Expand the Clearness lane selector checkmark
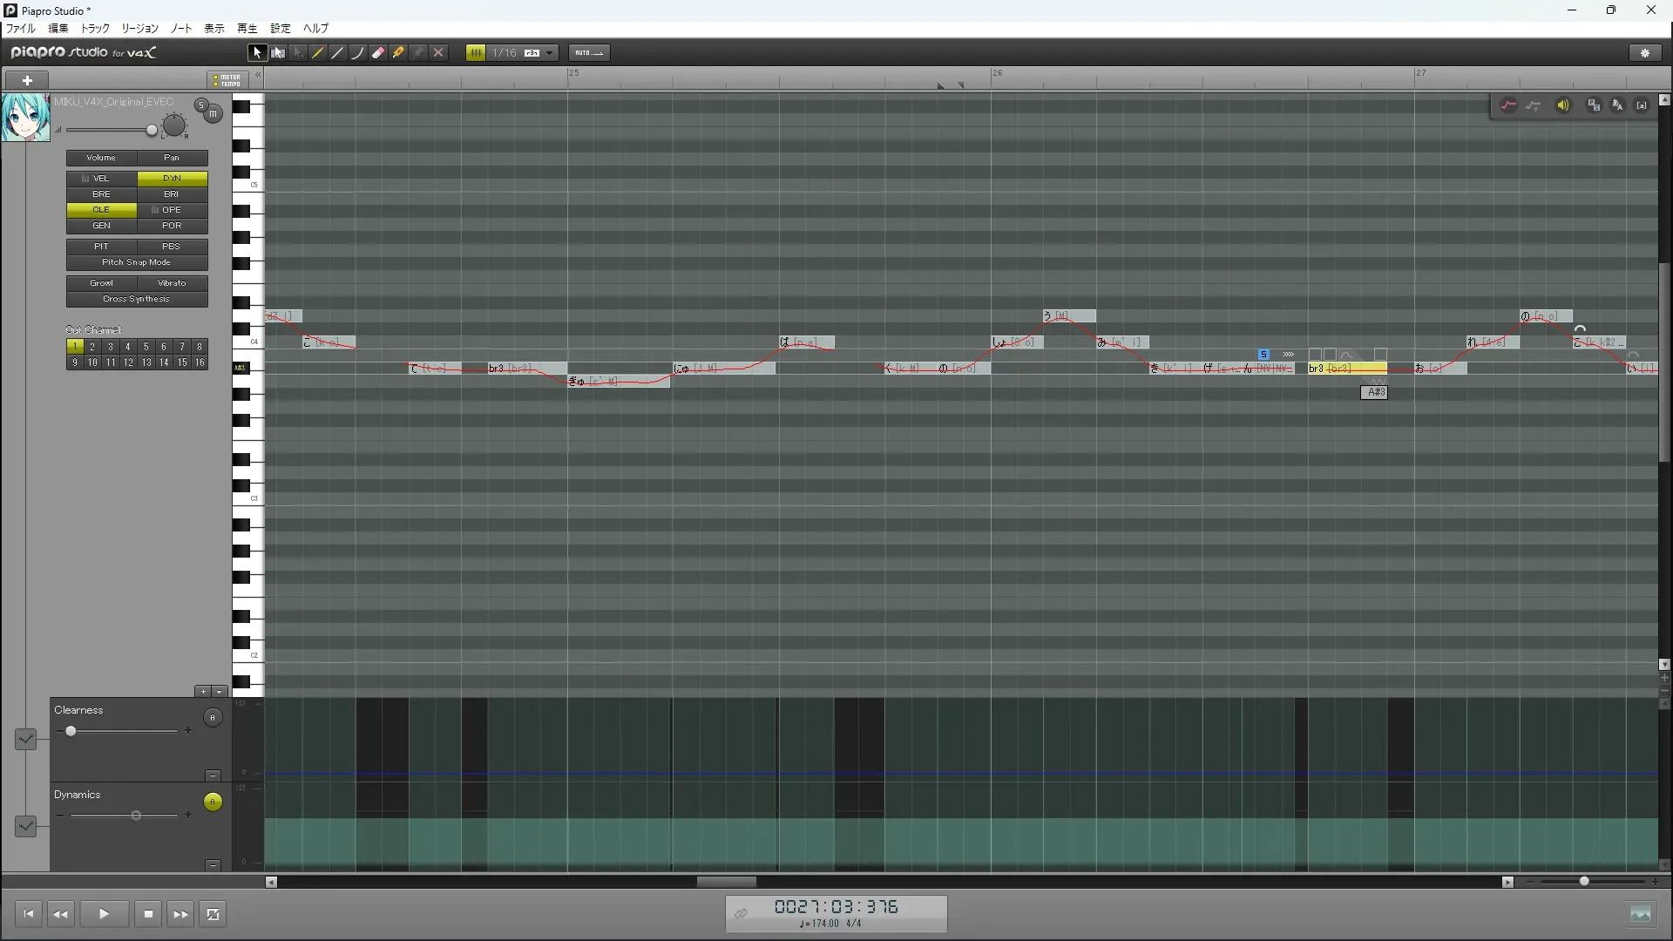Screen dimensions: 1673x941 coord(25,740)
